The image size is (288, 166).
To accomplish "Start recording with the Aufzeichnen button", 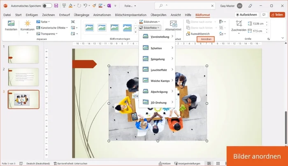I will [246, 14].
